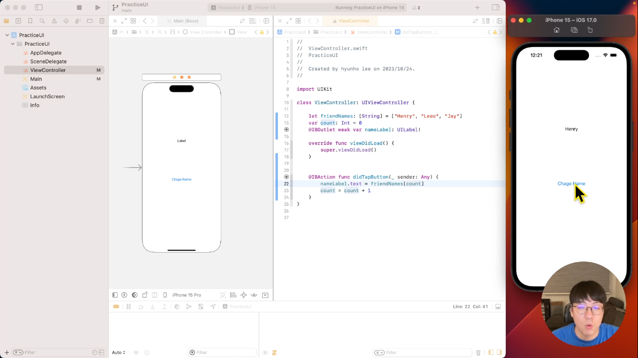Open the breakpoint navigator
Screen dimensions: 638x358
tap(90, 21)
